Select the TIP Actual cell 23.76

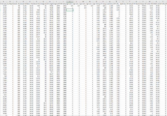click(130, 8)
